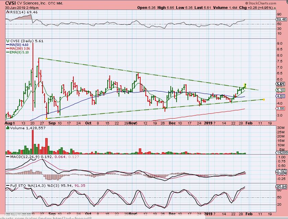Click the 'CV Sciences, Inc.' company name
The height and width of the screenshot is (219, 288).
click(x=32, y=3)
